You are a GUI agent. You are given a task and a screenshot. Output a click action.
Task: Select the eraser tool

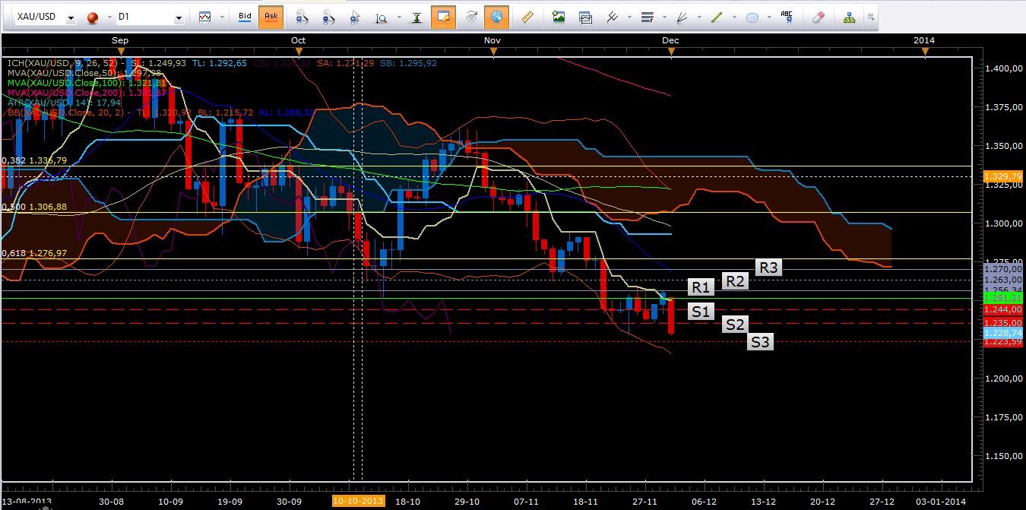[818, 16]
